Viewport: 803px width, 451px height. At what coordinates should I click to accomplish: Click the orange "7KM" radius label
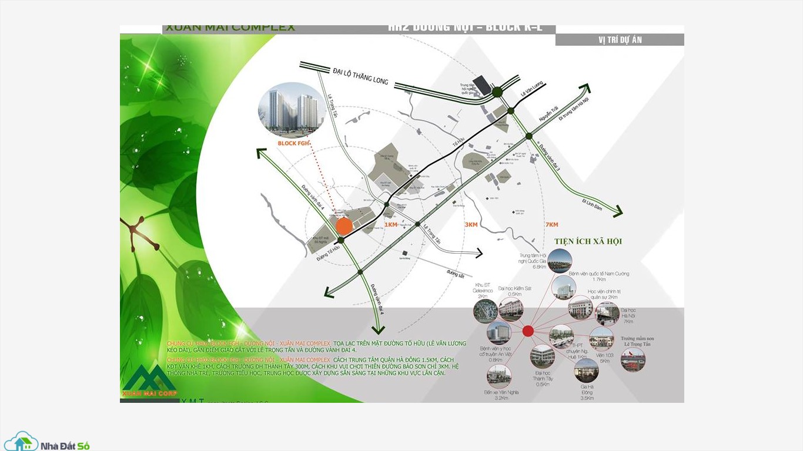tap(551, 225)
